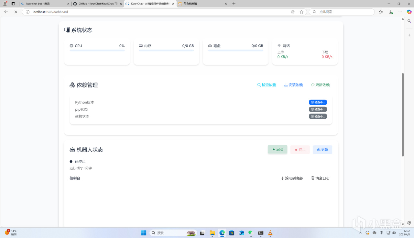Open Microsoft Store from the taskbar
This screenshot has height=238, width=414.
point(232,233)
